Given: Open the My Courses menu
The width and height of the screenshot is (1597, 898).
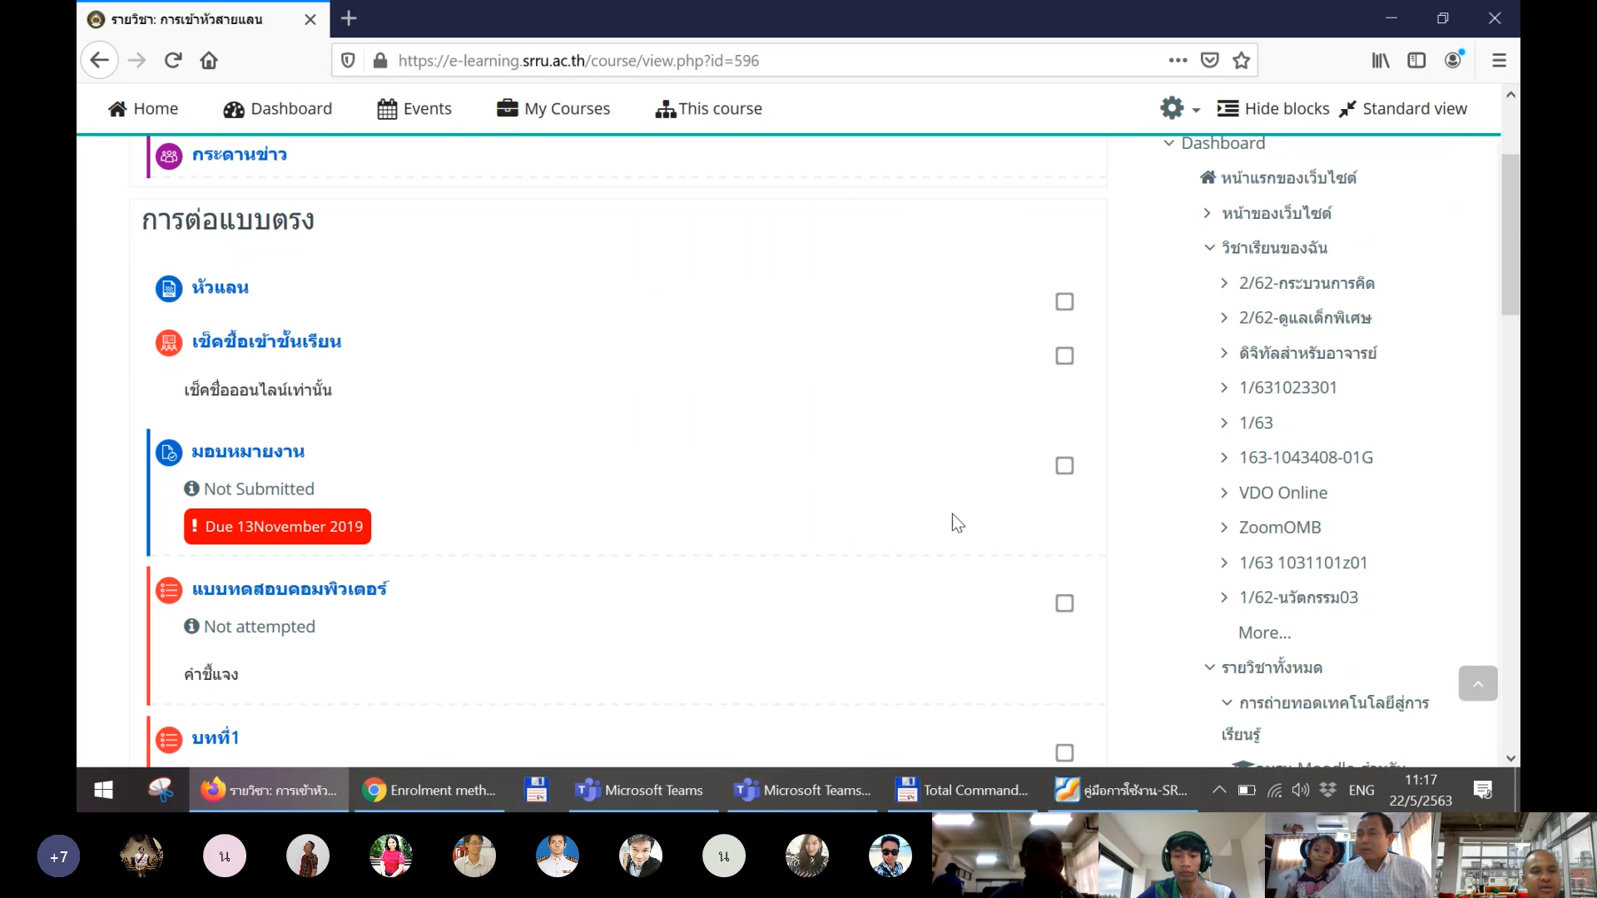Looking at the screenshot, I should pos(553,109).
